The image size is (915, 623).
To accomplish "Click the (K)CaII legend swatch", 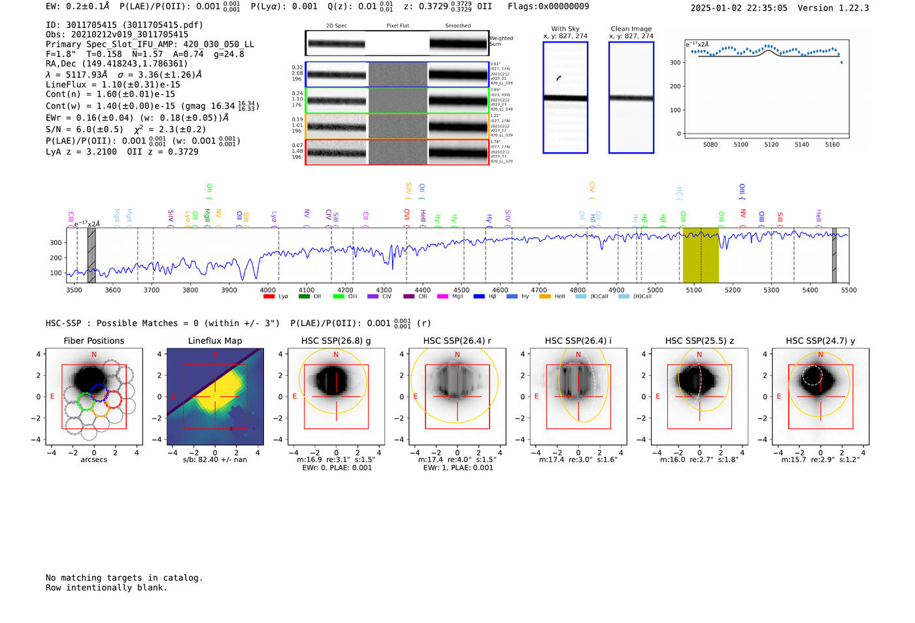I will click(x=581, y=297).
